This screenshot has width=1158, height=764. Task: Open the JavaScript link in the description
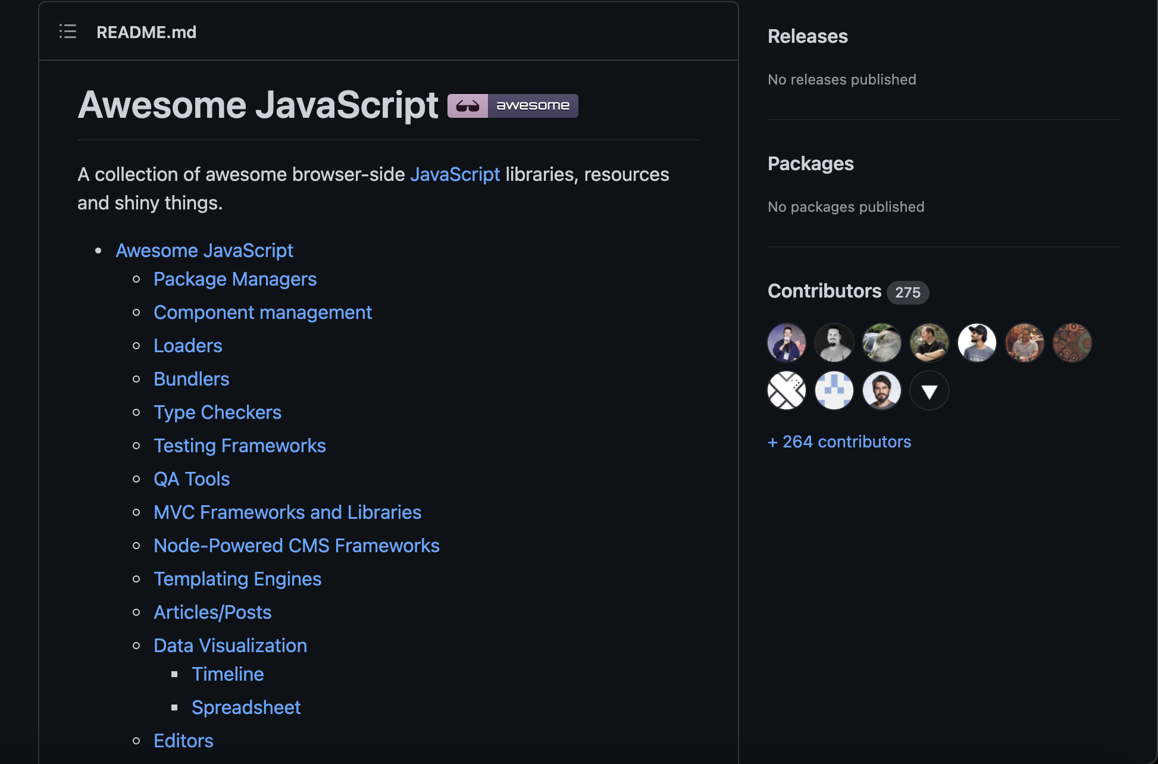click(455, 174)
